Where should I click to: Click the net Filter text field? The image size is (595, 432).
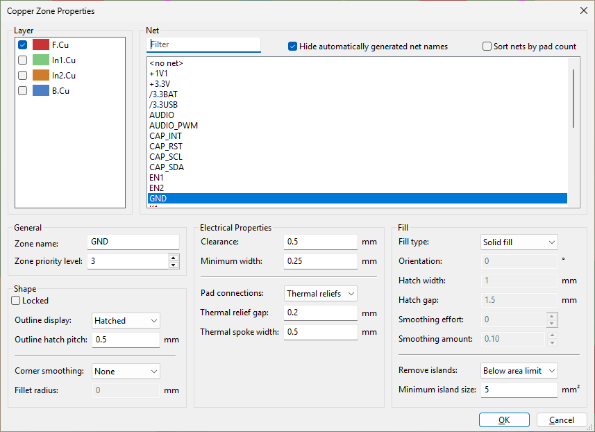coord(203,44)
